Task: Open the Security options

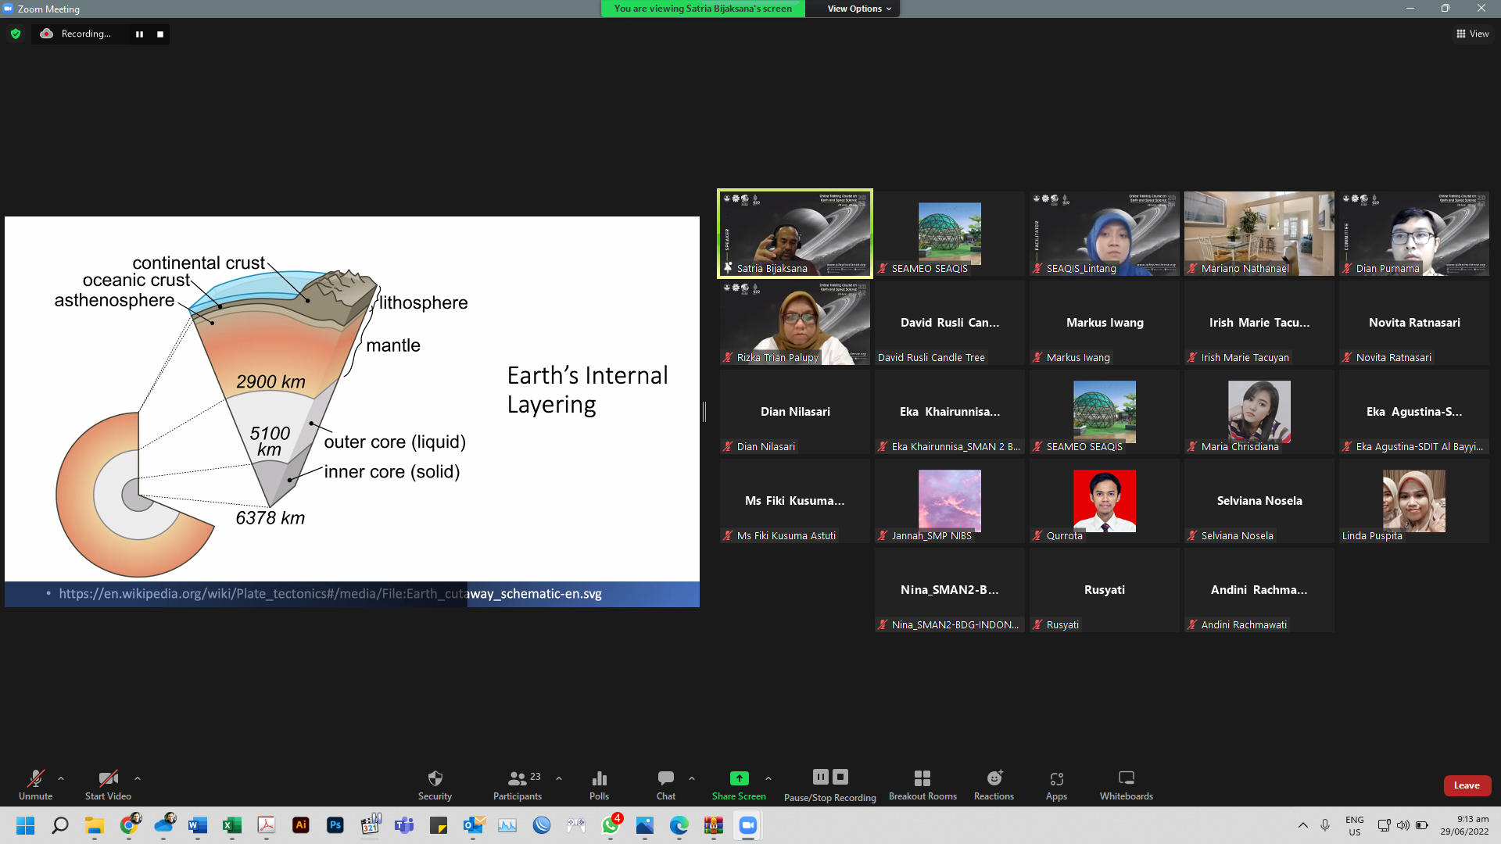Action: (x=435, y=784)
